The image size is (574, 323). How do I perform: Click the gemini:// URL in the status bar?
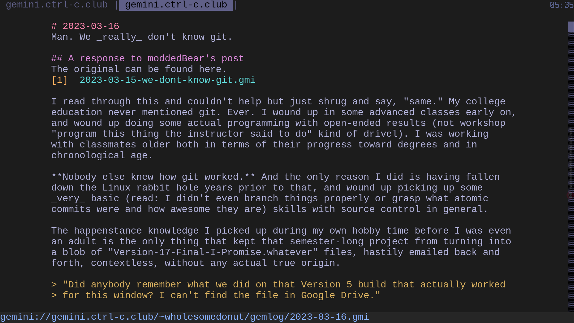click(x=184, y=317)
